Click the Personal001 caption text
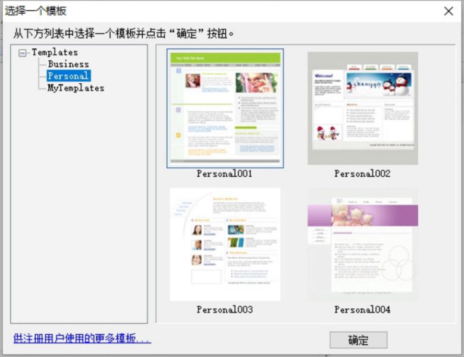The image size is (464, 357). (225, 174)
